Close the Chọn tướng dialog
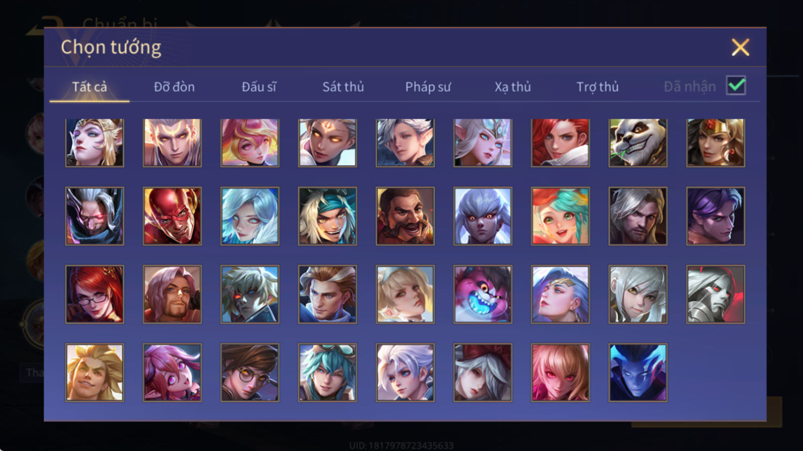803x451 pixels. click(740, 48)
